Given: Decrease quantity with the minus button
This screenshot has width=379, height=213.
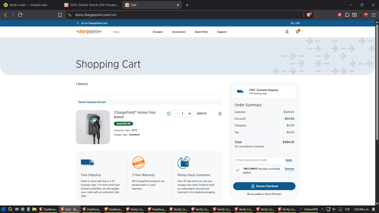Looking at the screenshot, I should [x=177, y=114].
